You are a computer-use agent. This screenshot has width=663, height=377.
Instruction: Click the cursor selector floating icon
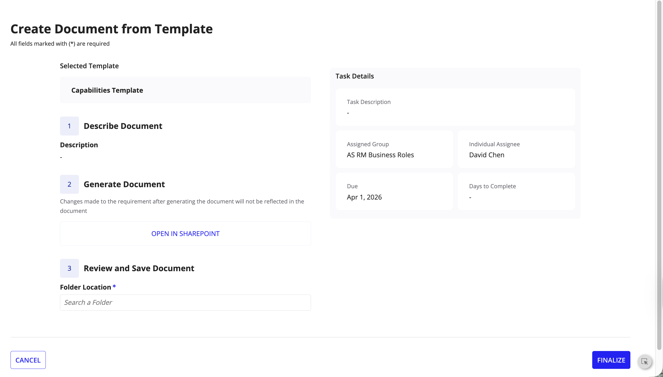644,362
